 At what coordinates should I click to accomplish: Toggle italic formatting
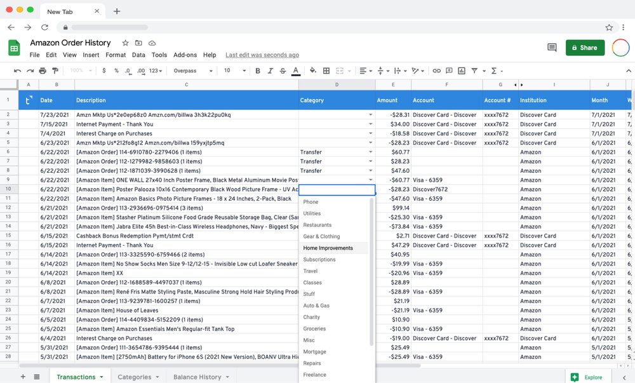[x=270, y=71]
